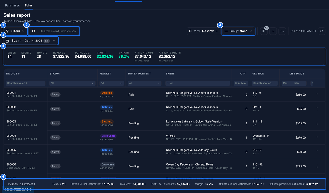The height and width of the screenshot is (193, 329).
Task: Click the search magnifier icon
Action: (x=33, y=31)
